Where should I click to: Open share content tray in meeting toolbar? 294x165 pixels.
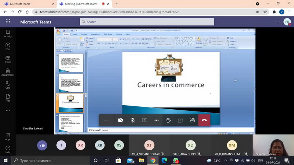click(x=144, y=120)
